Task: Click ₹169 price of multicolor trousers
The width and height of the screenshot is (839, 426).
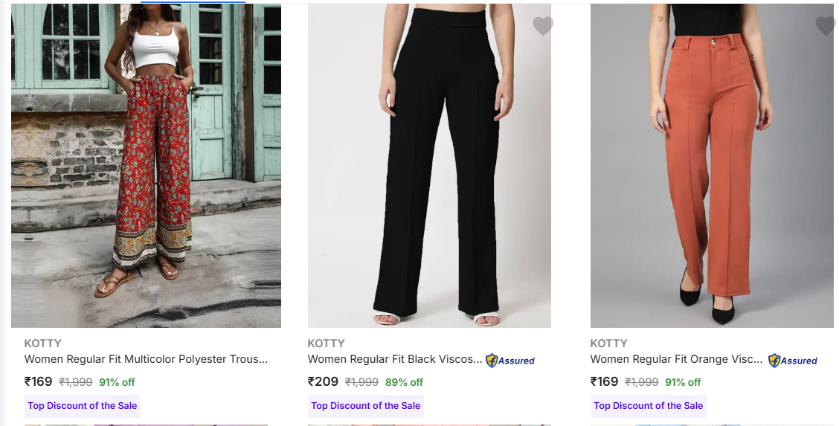Action: click(39, 381)
